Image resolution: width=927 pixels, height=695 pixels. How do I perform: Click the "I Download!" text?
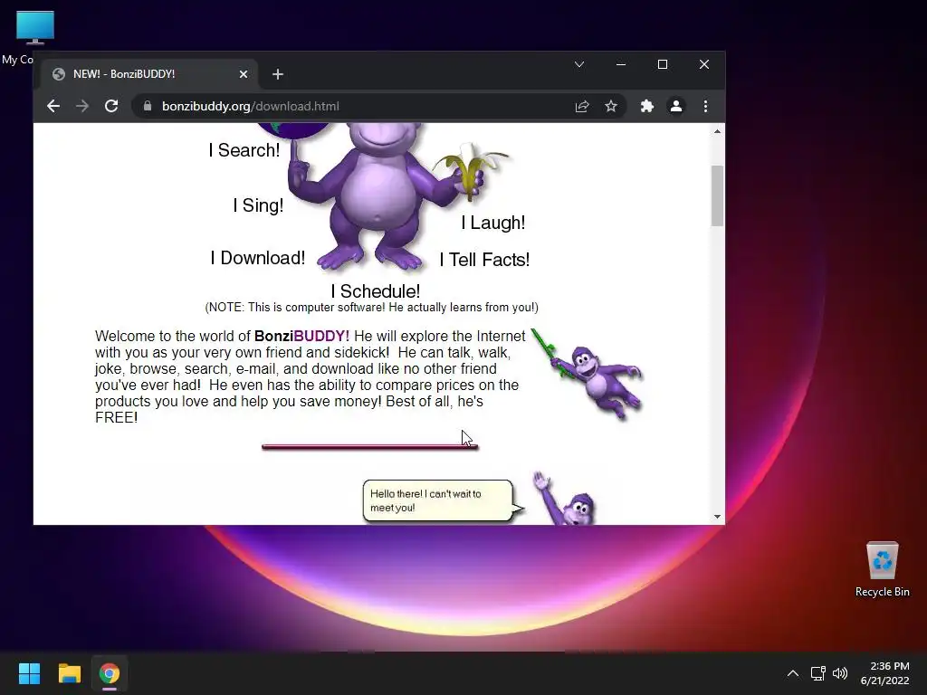point(258,258)
